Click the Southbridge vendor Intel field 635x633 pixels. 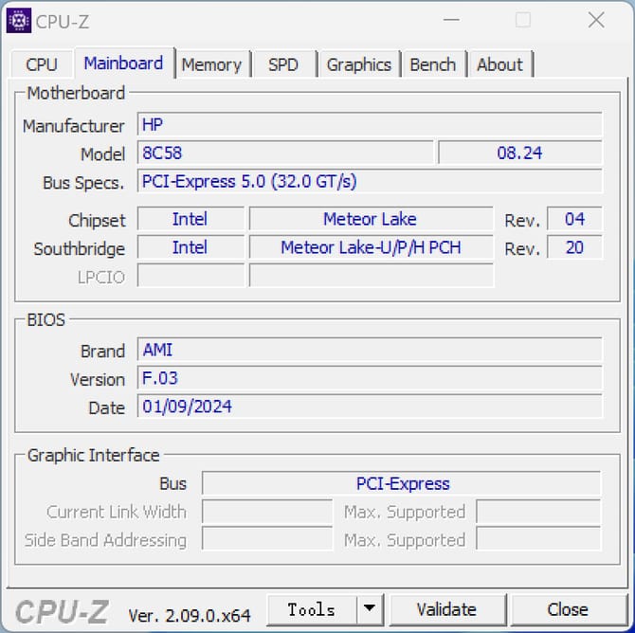pos(190,247)
